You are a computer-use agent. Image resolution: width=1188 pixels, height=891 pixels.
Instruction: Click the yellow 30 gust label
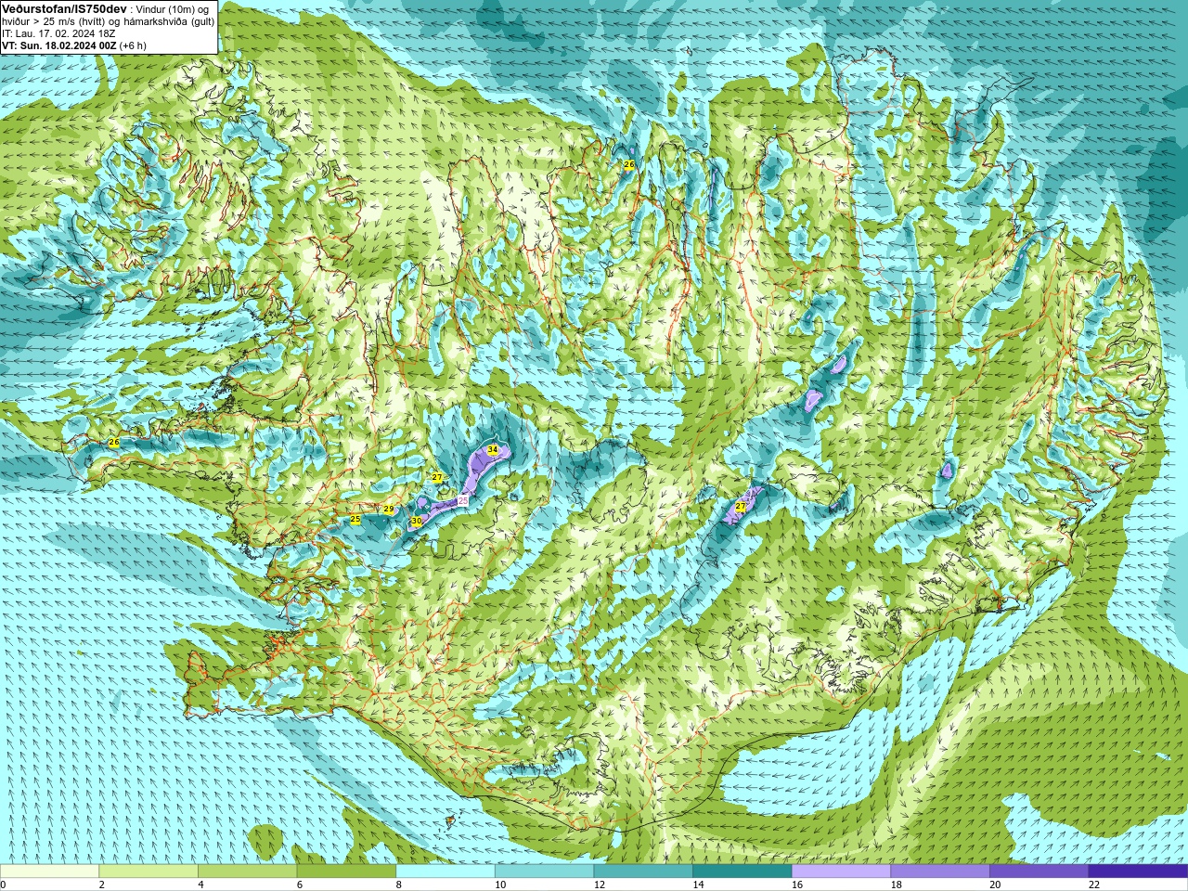coord(417,522)
